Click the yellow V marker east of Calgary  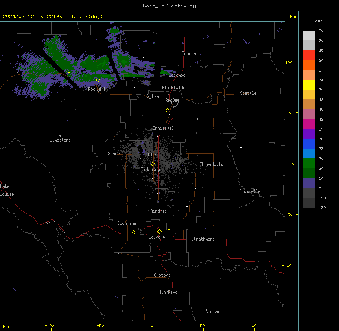(x=169, y=230)
